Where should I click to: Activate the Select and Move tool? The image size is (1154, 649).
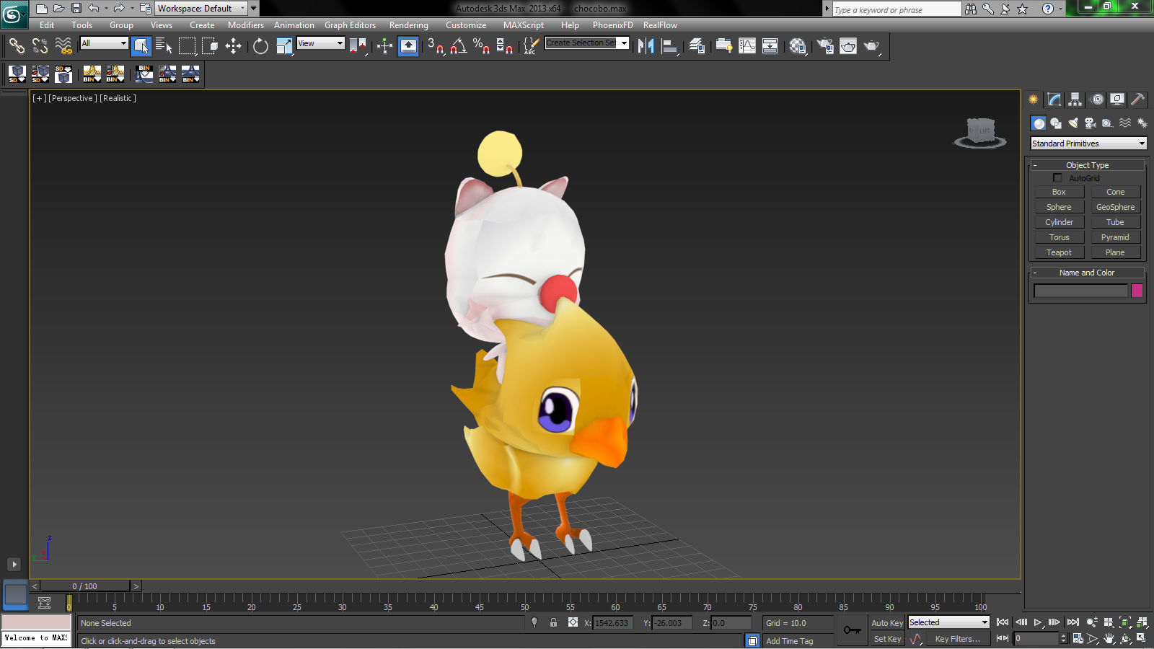click(x=233, y=46)
